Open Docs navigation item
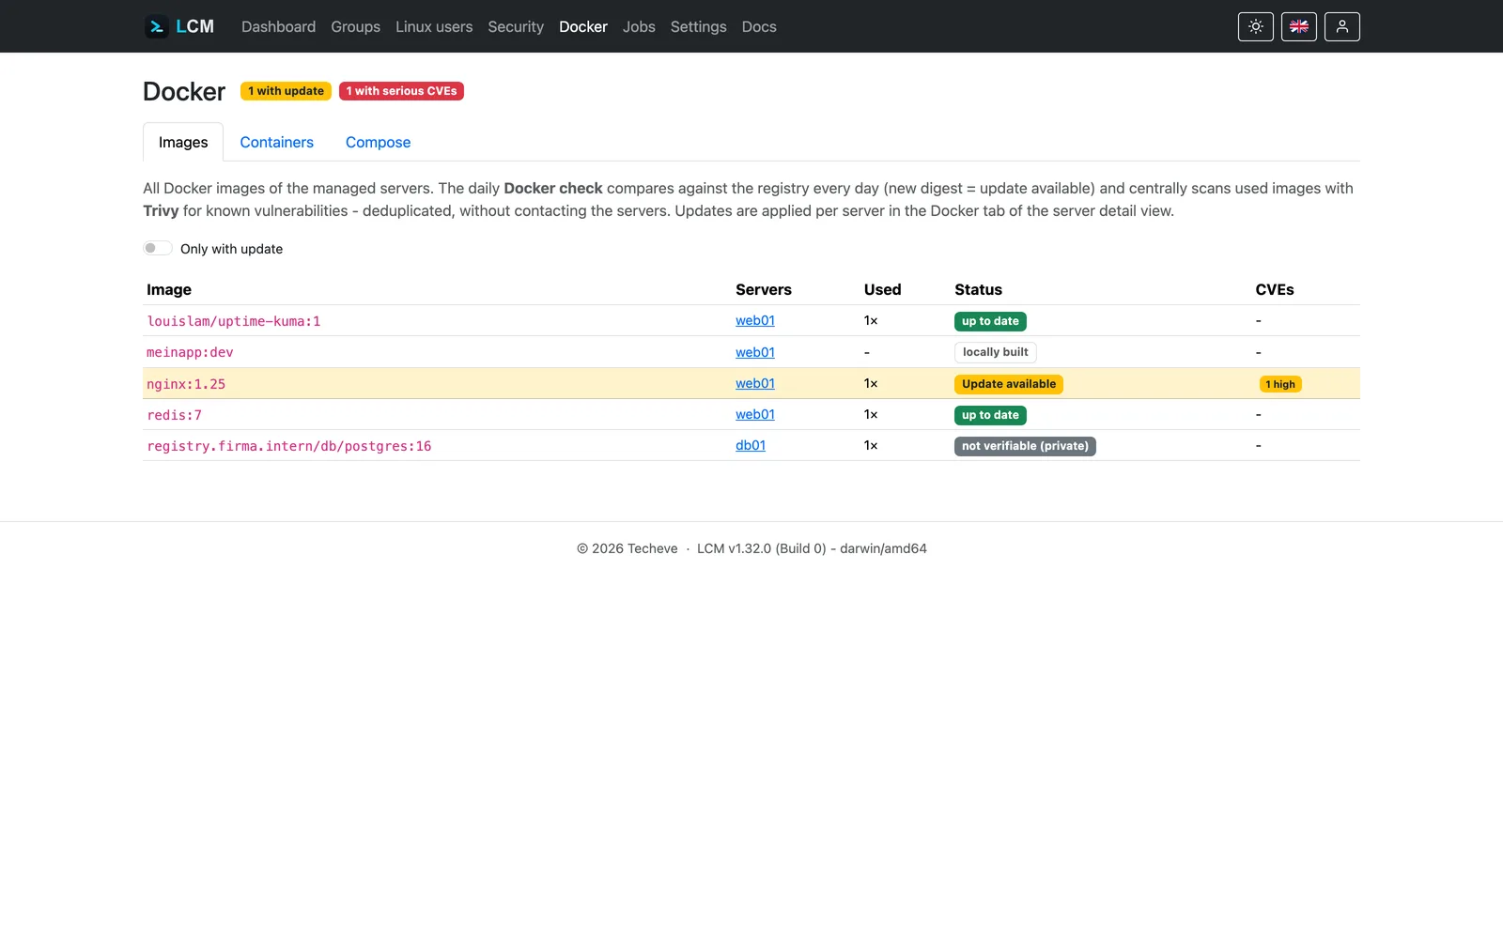The height and width of the screenshot is (939, 1503). [759, 26]
